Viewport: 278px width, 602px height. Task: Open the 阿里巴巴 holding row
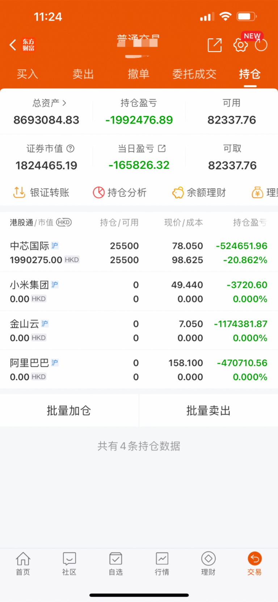pos(139,370)
